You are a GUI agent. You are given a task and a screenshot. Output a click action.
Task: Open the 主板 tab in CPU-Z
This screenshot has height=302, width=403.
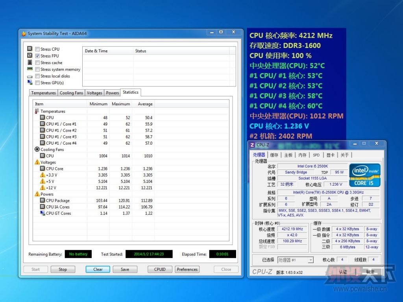point(288,155)
